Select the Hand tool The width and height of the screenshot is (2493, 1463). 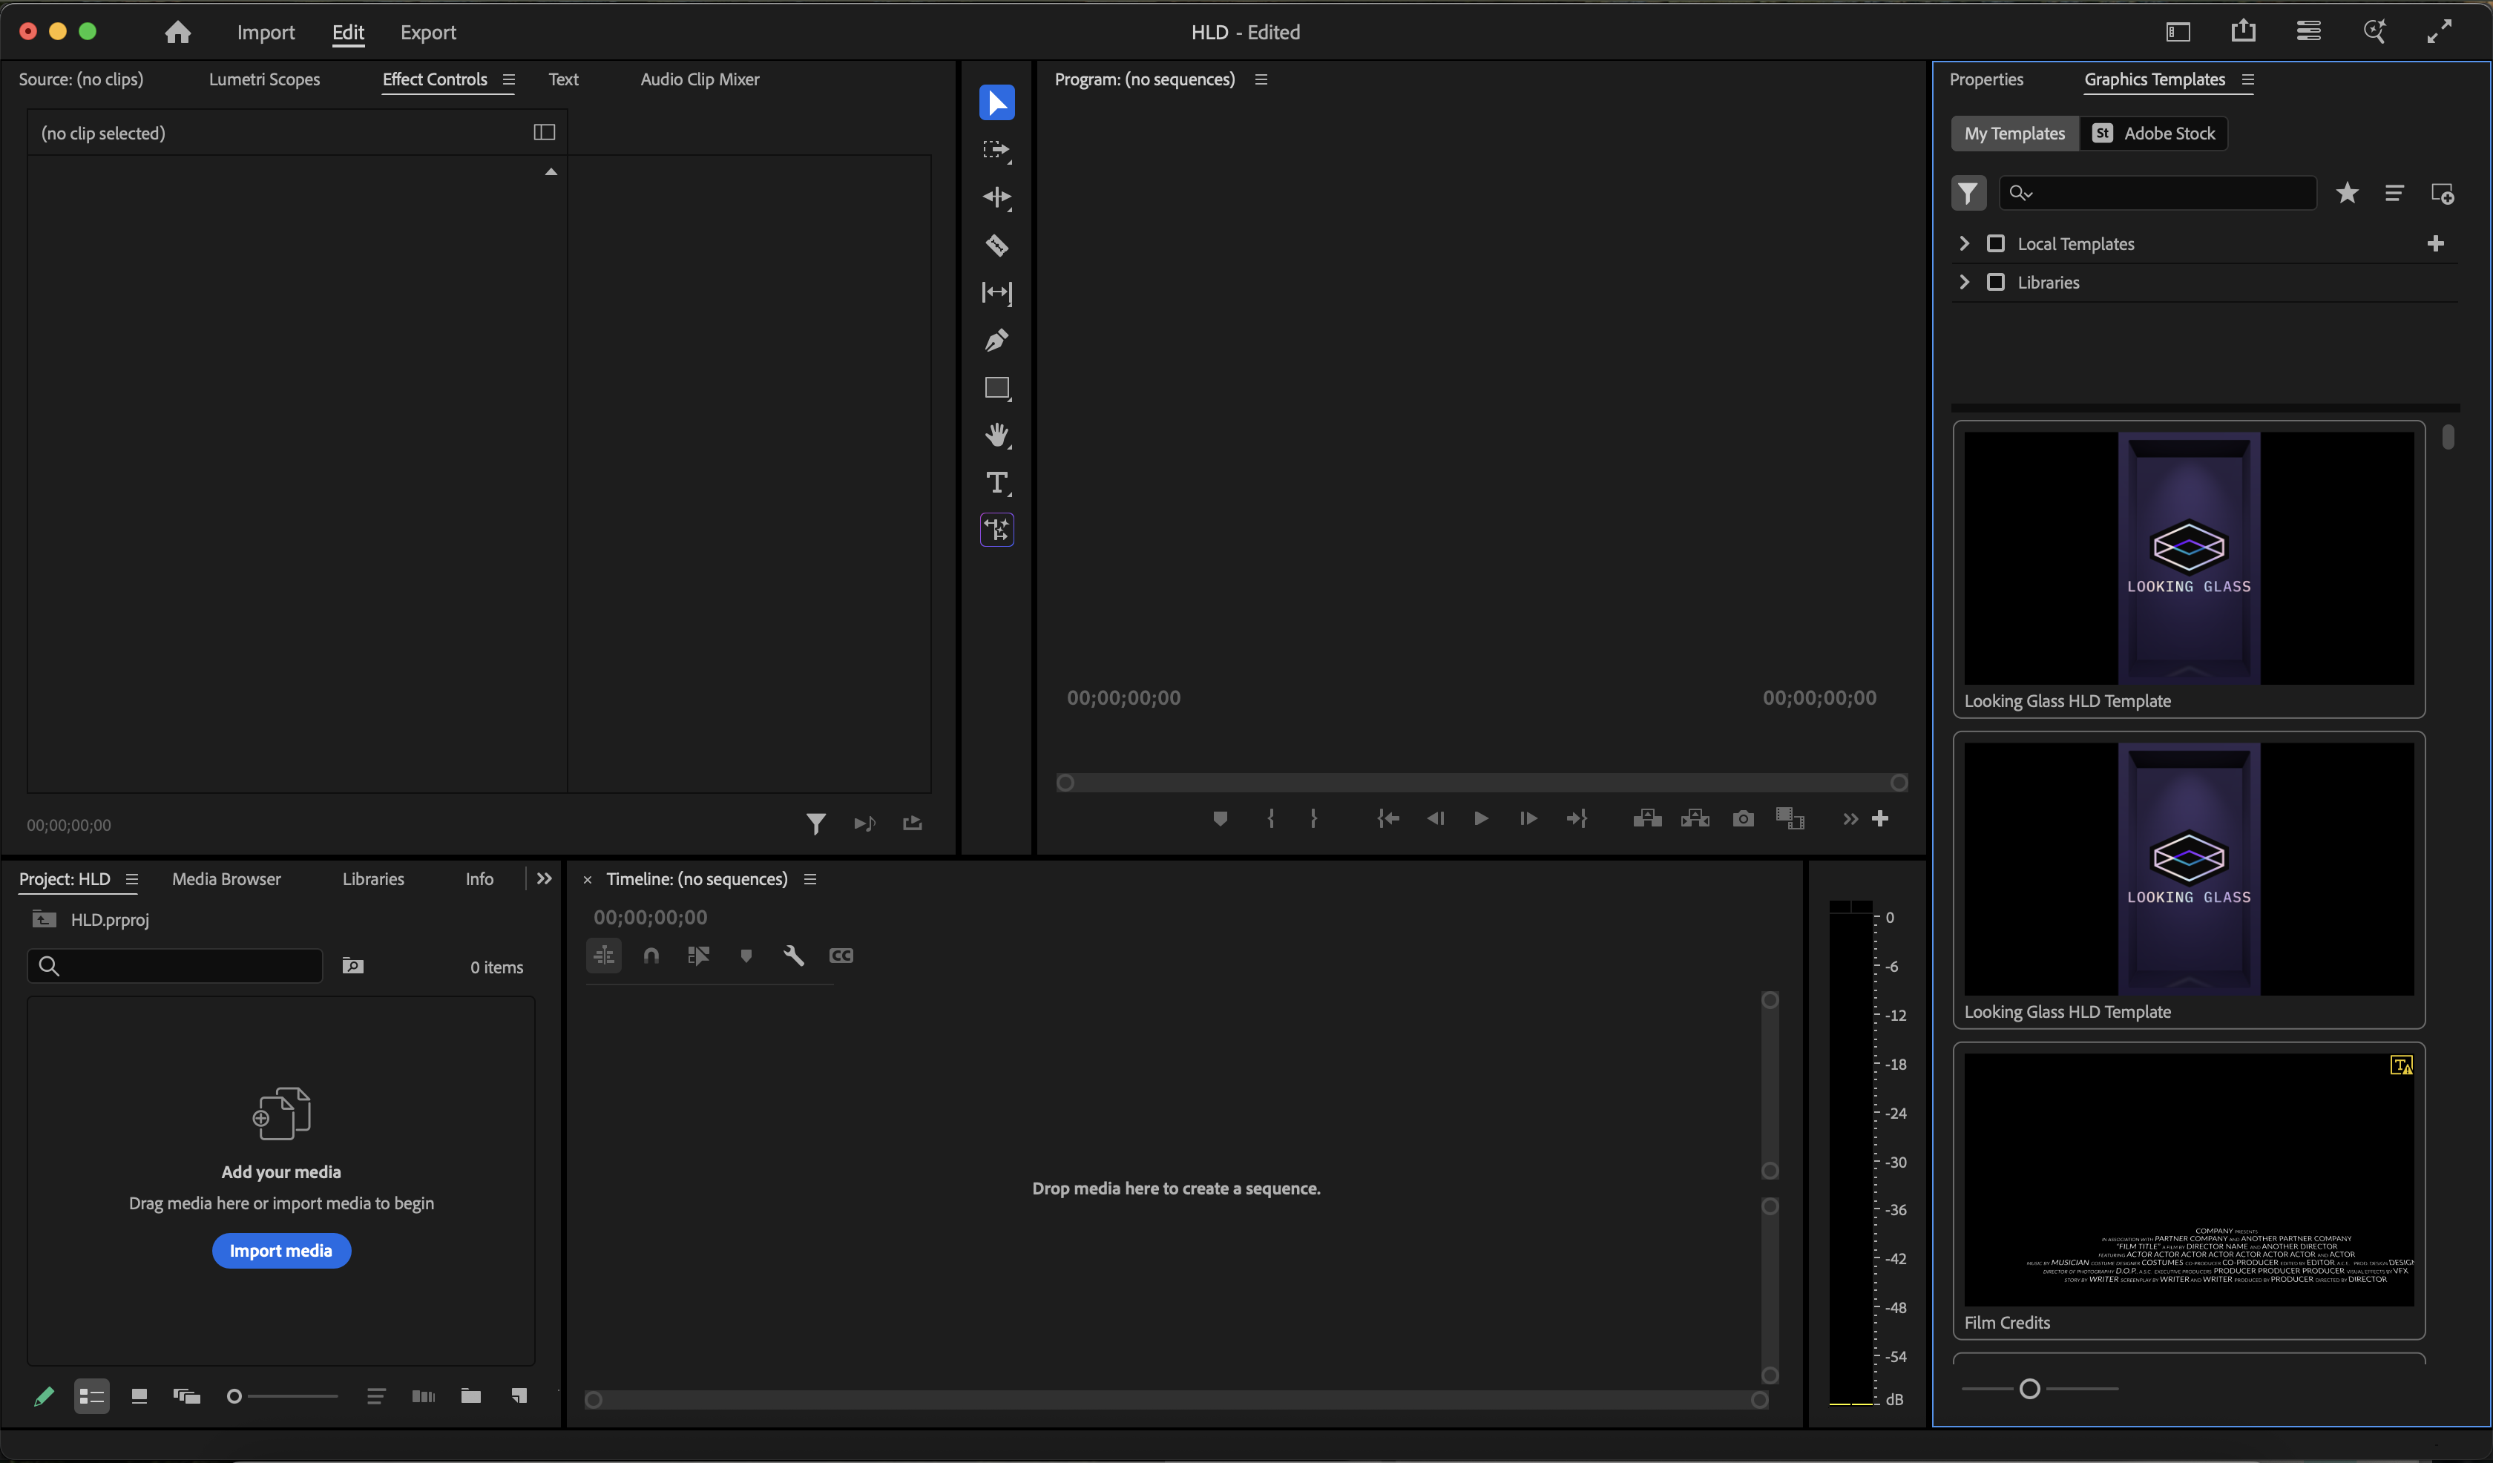pos(996,435)
